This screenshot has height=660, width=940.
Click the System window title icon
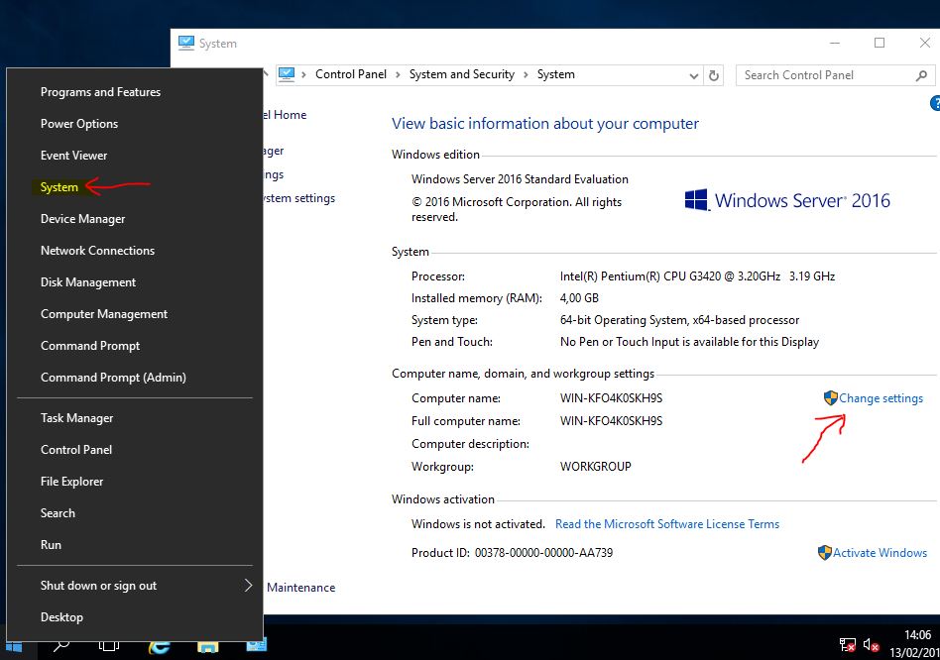click(x=185, y=44)
